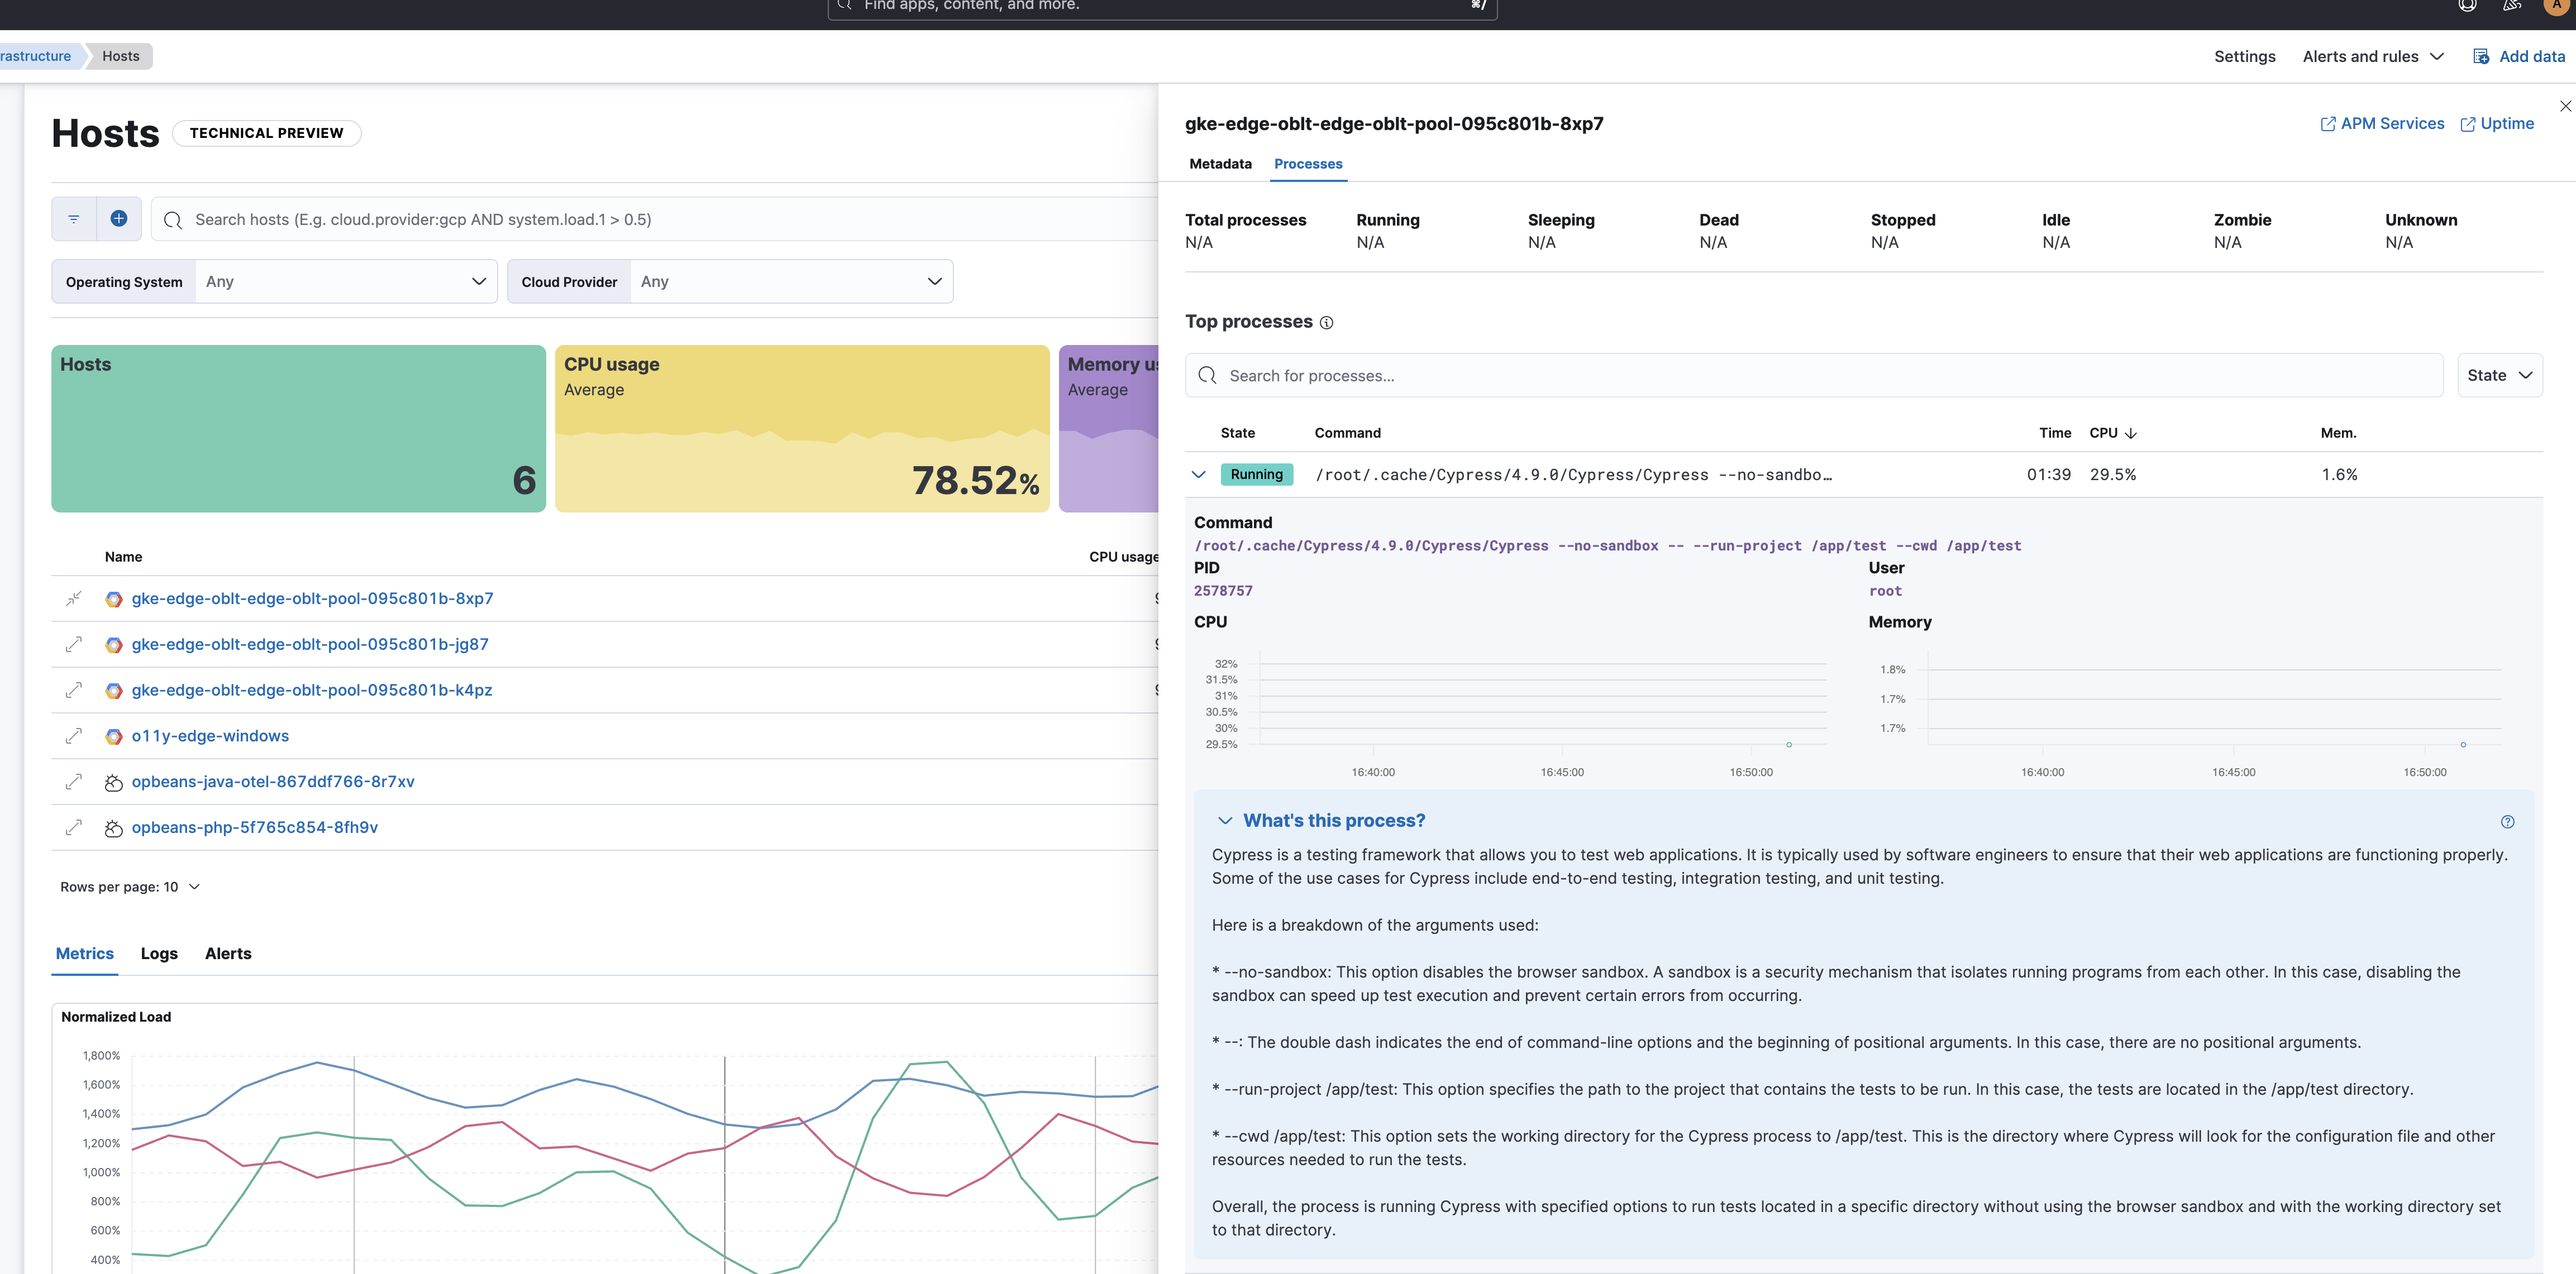Expand details icon for k4pz host row
The height and width of the screenshot is (1274, 2576).
click(74, 691)
